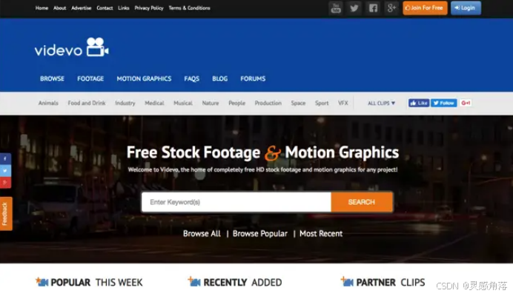This screenshot has width=513, height=296.
Task: Share via the left-side Facebook icon
Action: tap(5, 159)
